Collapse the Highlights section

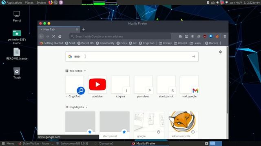pos(77,107)
